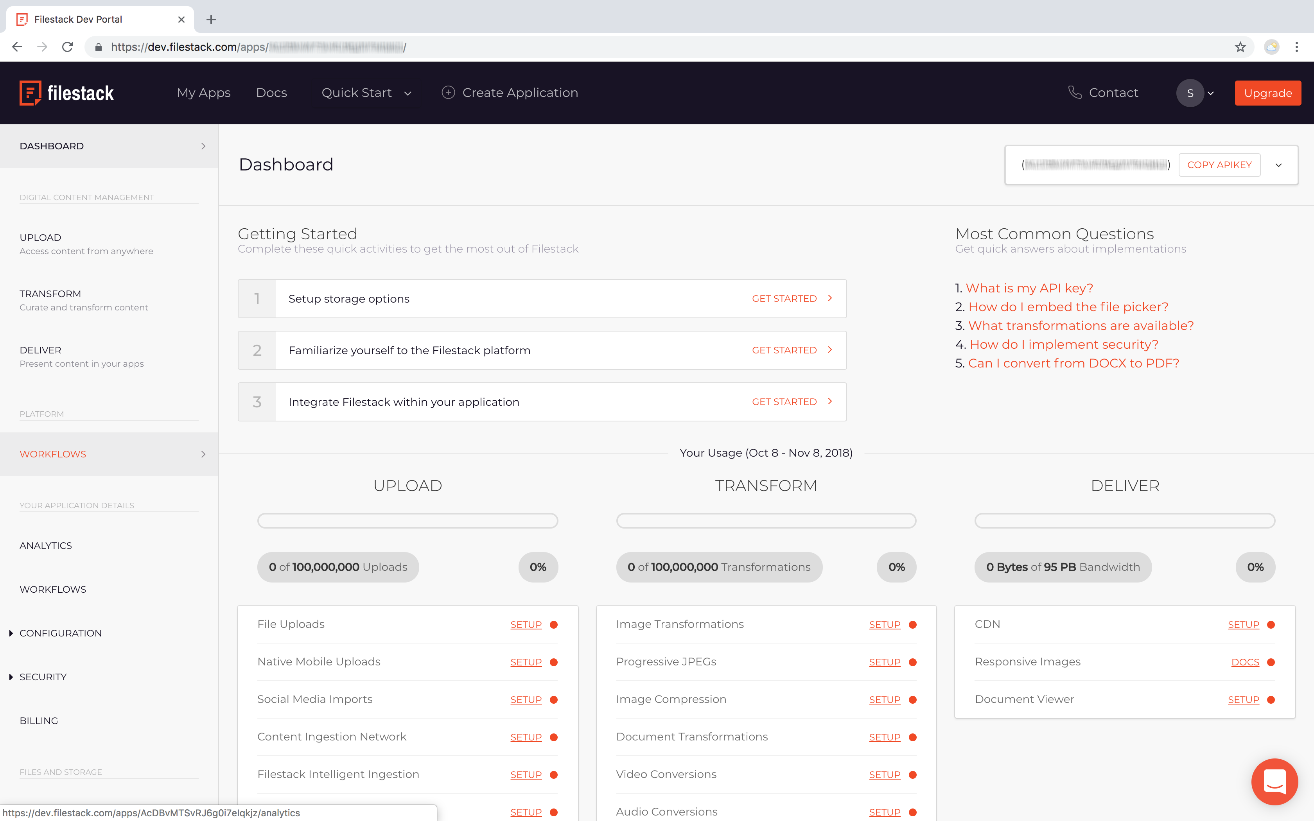Click the Dashboard sidebar chevron
The height and width of the screenshot is (821, 1314).
click(204, 146)
